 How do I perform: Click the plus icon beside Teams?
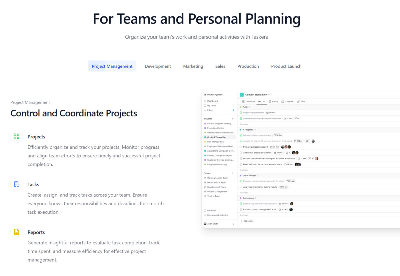coord(233,173)
